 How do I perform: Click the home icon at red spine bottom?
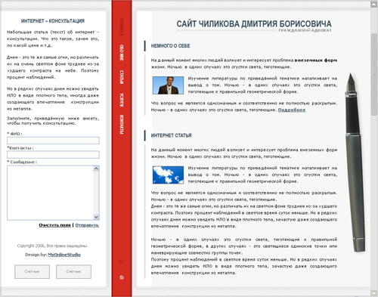pyautogui.click(x=122, y=277)
